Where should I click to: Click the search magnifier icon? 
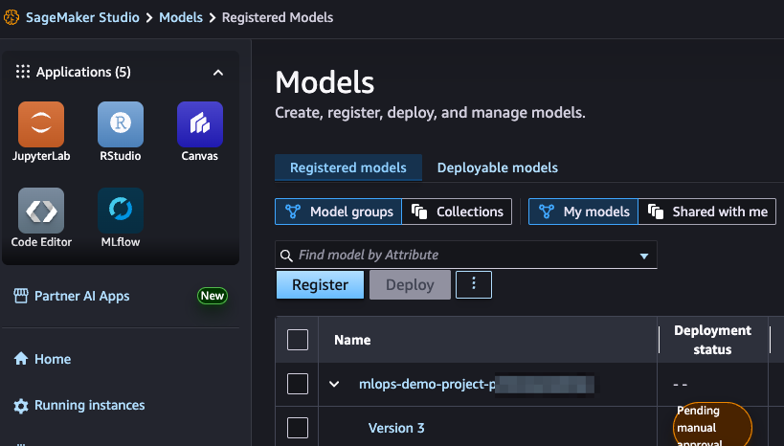[286, 256]
